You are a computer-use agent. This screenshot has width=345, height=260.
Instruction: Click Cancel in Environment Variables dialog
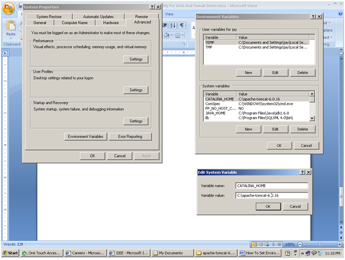(x=306, y=146)
